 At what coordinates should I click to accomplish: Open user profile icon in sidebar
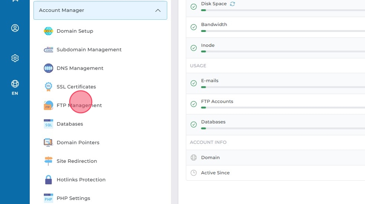pyautogui.click(x=15, y=28)
